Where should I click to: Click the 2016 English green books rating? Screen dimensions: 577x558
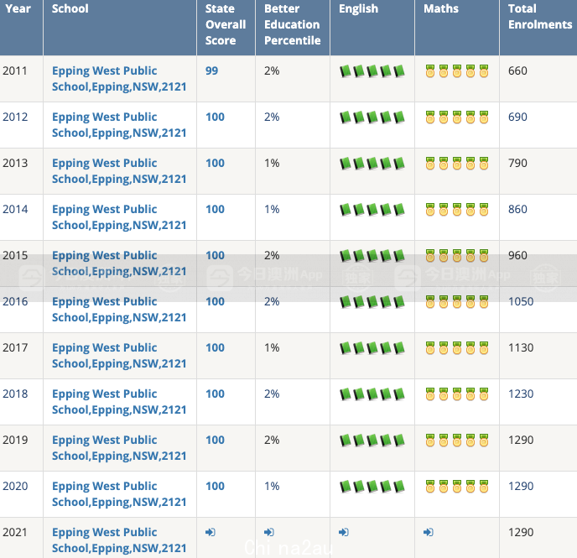click(x=372, y=302)
